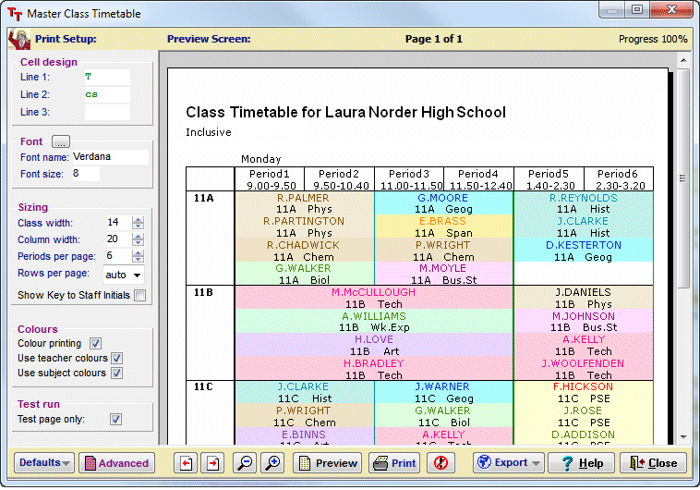Open the Defaults dropdown menu

(44, 463)
